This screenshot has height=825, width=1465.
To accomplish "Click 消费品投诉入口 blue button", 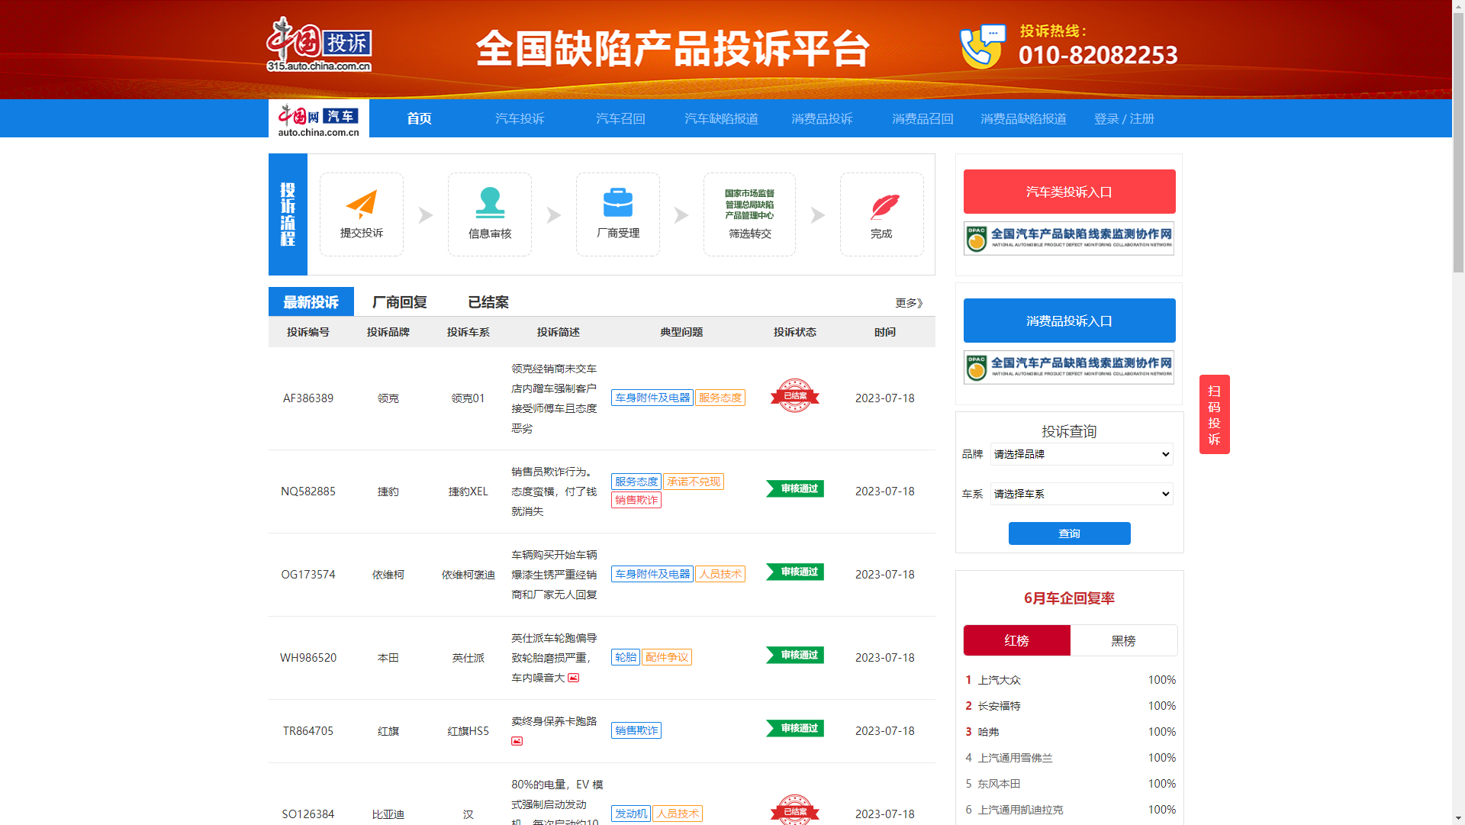I will [1069, 321].
